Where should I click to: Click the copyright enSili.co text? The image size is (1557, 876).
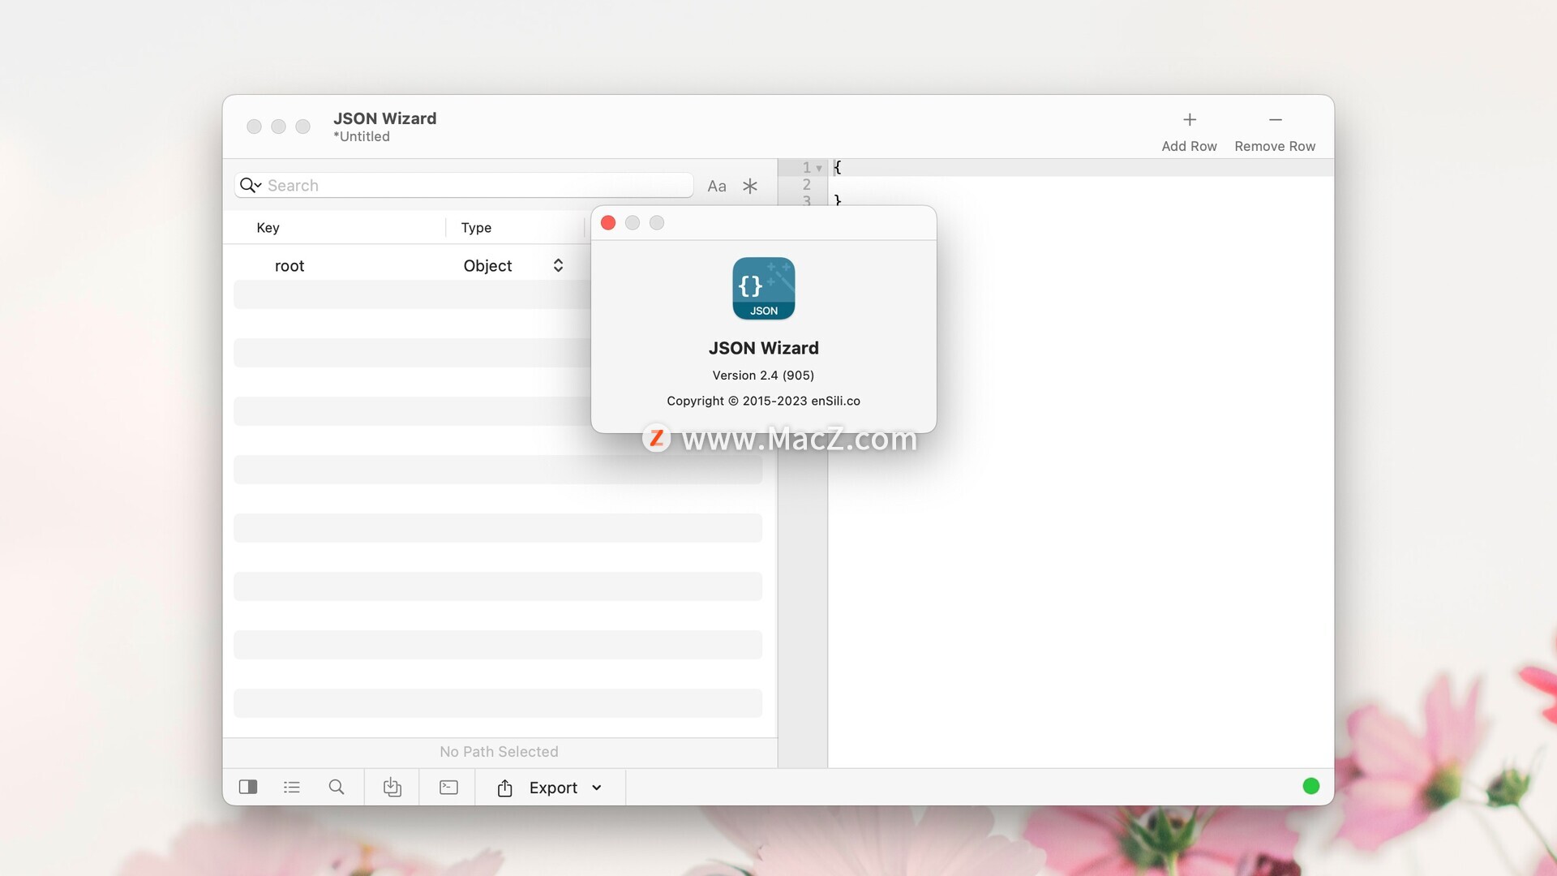pyautogui.click(x=763, y=401)
